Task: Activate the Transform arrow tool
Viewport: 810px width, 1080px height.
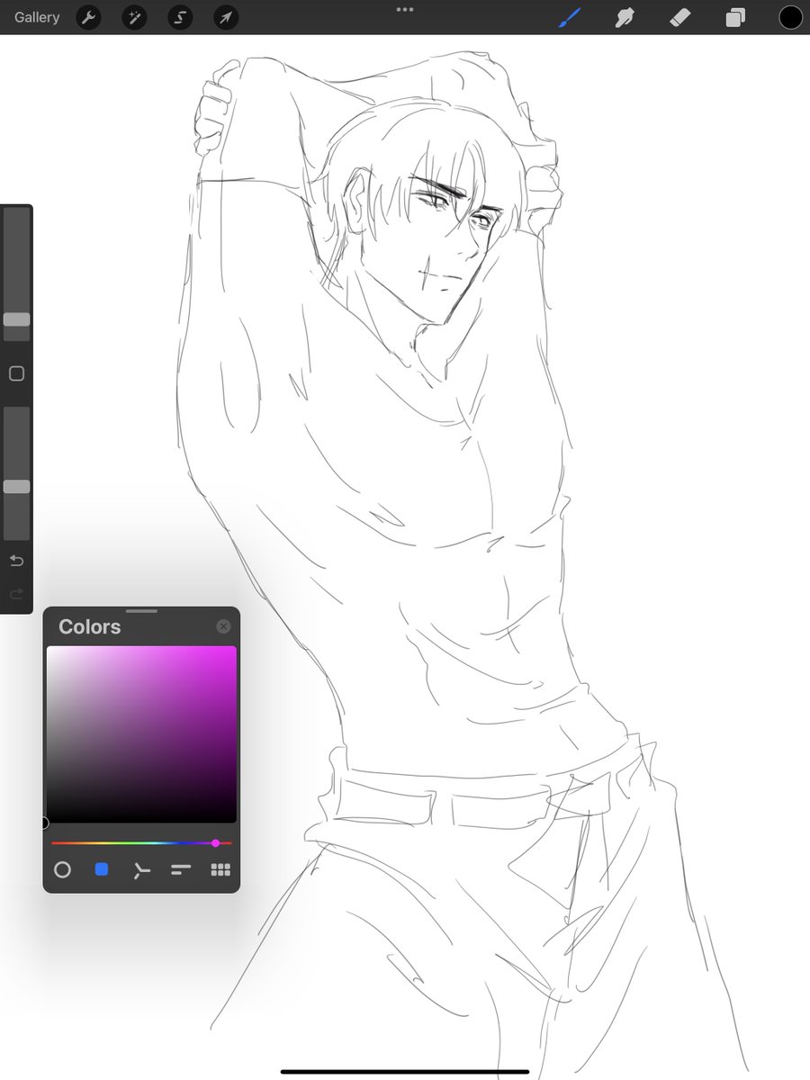Action: (226, 17)
